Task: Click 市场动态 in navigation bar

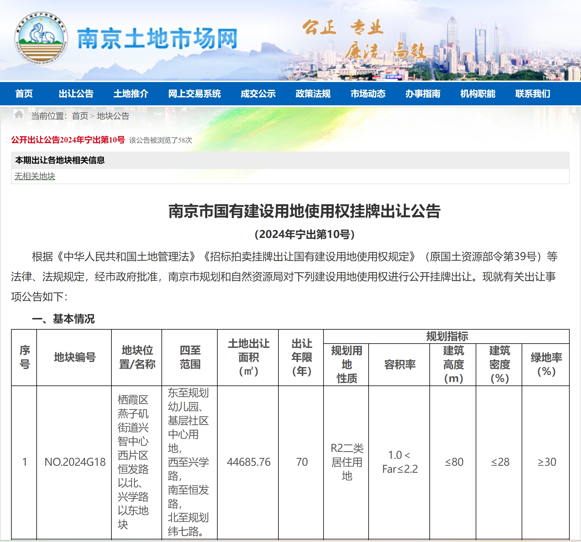Action: [x=368, y=94]
